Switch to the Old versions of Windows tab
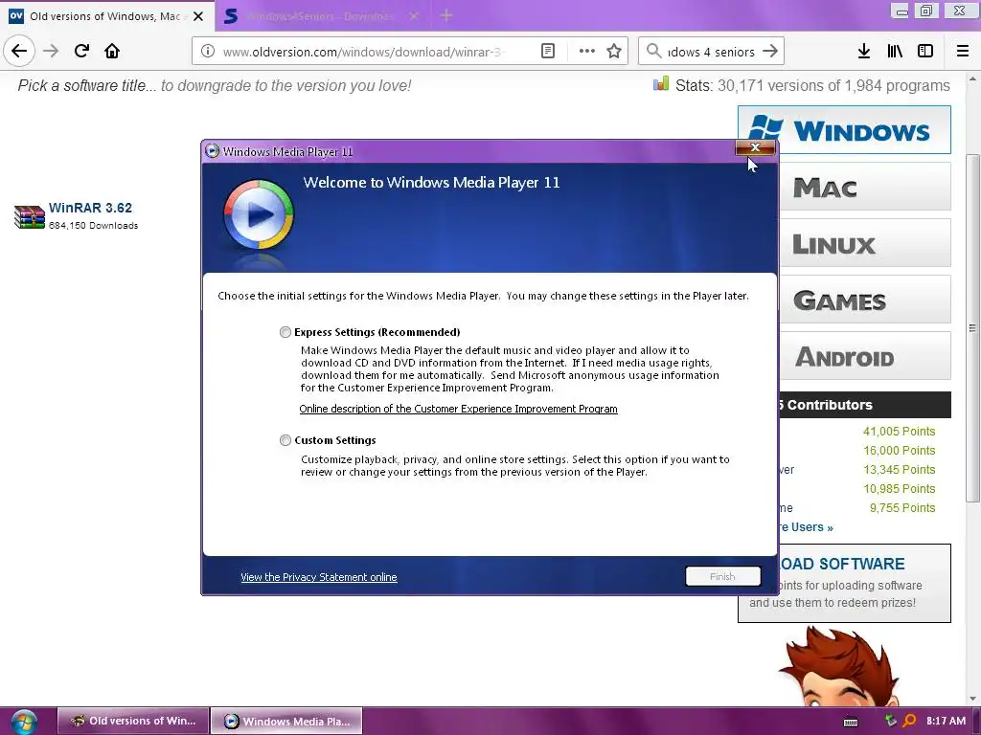Image resolution: width=981 pixels, height=735 pixels. coord(107,16)
